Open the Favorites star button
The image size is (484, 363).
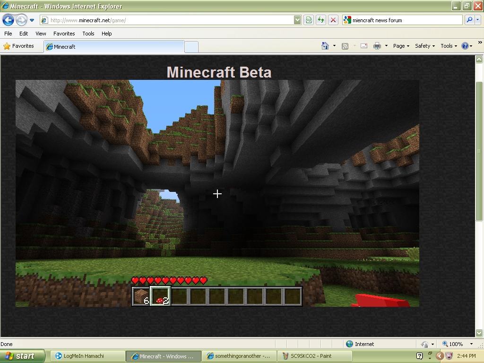(x=19, y=46)
